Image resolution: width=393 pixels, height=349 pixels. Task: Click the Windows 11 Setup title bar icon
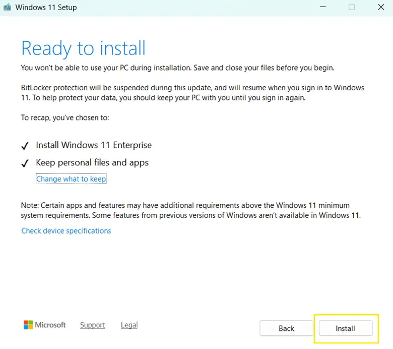7,7
